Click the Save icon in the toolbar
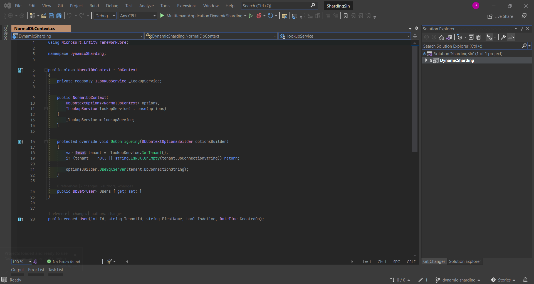534x284 pixels. pos(51,16)
